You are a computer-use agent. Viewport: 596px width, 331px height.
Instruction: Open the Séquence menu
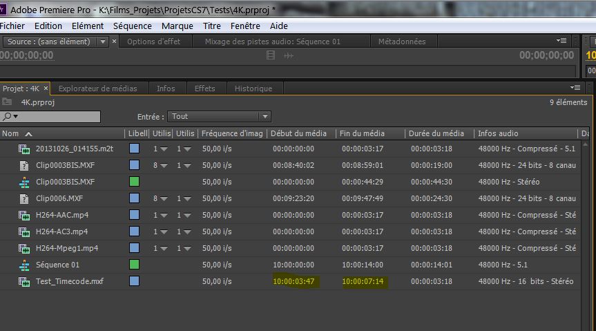pyautogui.click(x=133, y=26)
